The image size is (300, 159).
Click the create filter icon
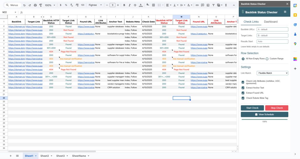tap(213, 5)
